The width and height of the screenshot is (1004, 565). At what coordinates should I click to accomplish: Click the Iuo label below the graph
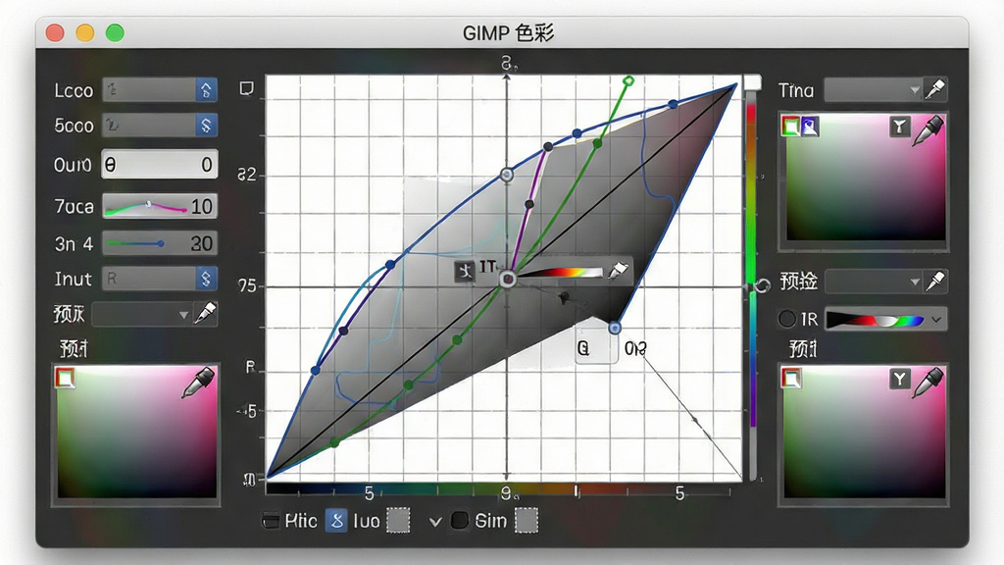(x=367, y=522)
